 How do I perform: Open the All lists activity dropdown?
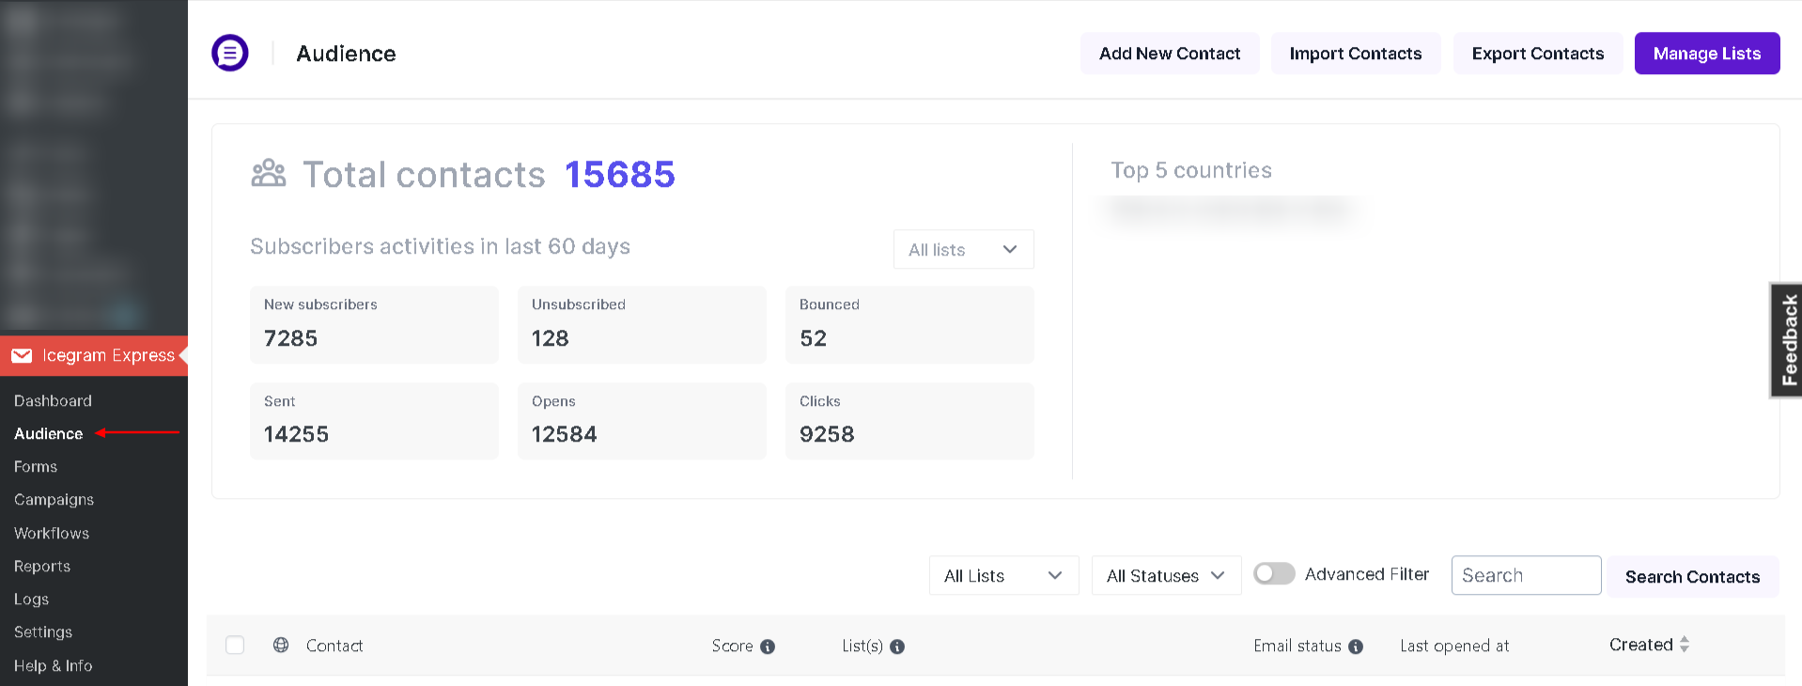tap(963, 249)
